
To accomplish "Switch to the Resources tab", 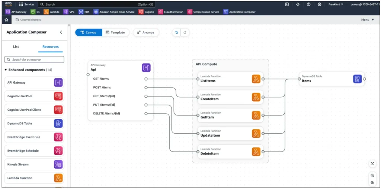I will 51,46.
